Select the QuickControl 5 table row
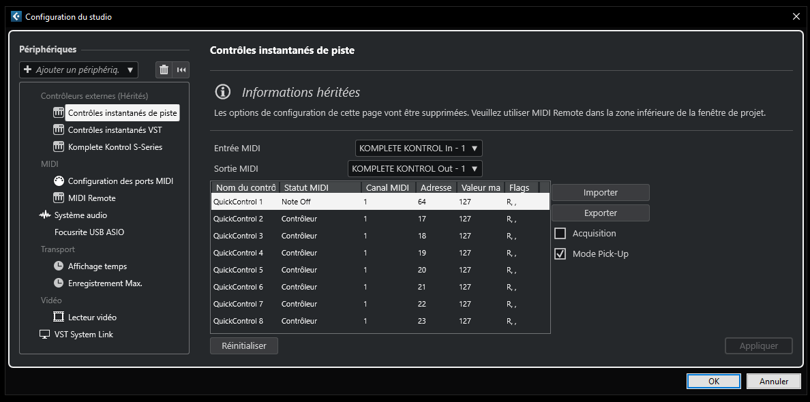 tap(379, 270)
